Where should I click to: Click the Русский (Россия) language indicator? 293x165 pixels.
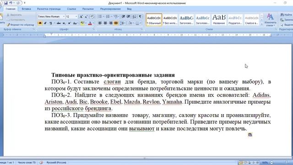click(x=56, y=163)
